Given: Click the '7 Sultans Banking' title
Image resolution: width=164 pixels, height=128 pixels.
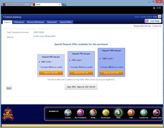Looking at the screenshot, I should (12, 17).
